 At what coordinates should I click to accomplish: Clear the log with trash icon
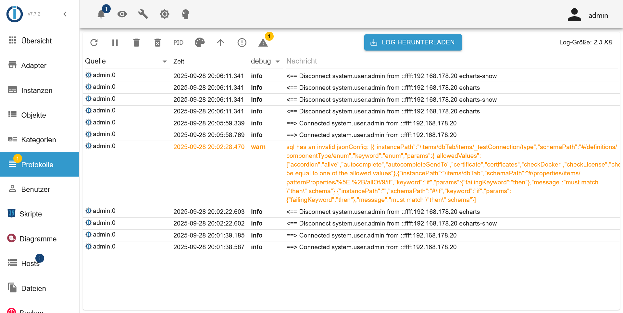coord(136,42)
